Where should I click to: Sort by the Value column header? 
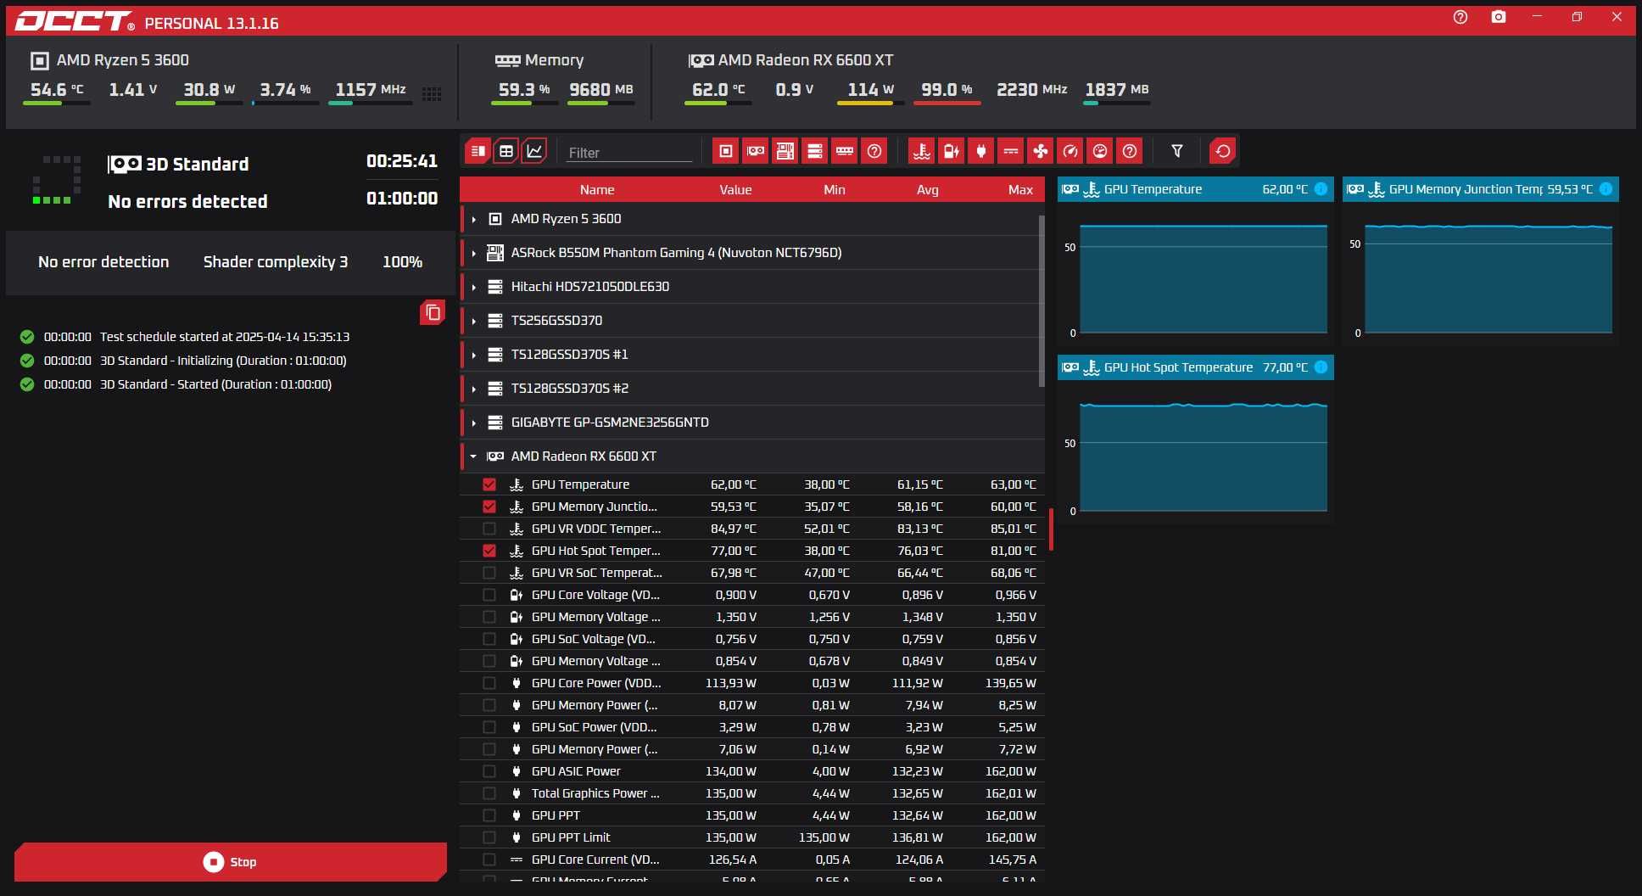(735, 190)
